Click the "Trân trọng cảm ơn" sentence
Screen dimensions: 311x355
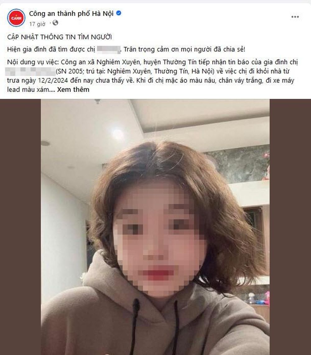[x=184, y=49]
